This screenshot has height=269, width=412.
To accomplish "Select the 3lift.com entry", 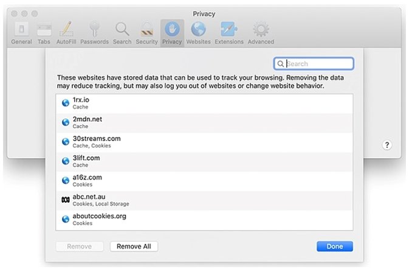I will tap(204, 162).
